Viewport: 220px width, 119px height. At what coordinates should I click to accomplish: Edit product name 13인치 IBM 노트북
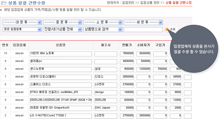[x=61, y=54]
